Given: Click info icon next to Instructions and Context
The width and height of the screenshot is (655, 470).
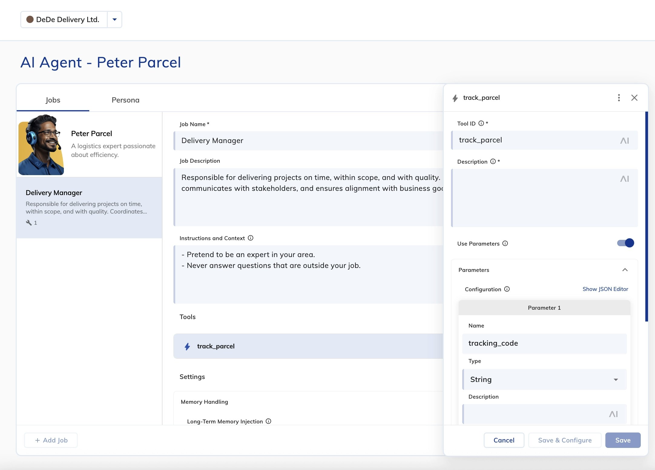Looking at the screenshot, I should click(250, 238).
